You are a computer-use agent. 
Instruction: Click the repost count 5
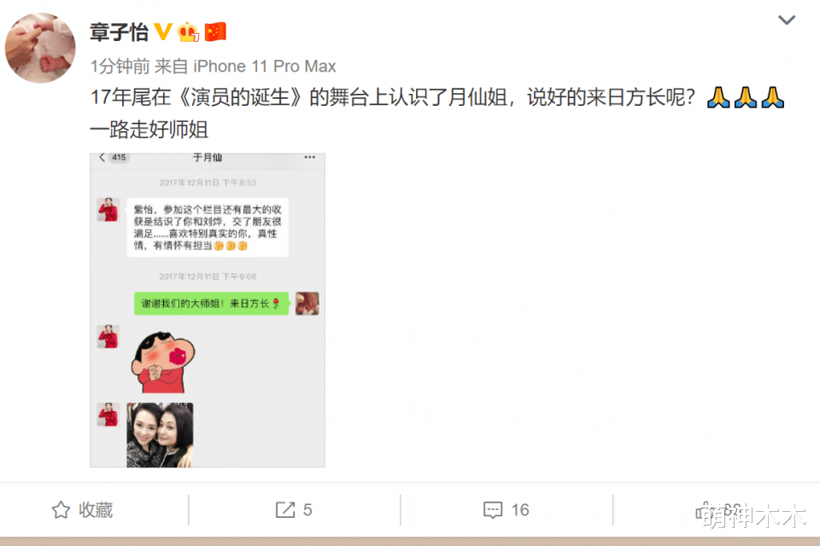click(x=307, y=510)
